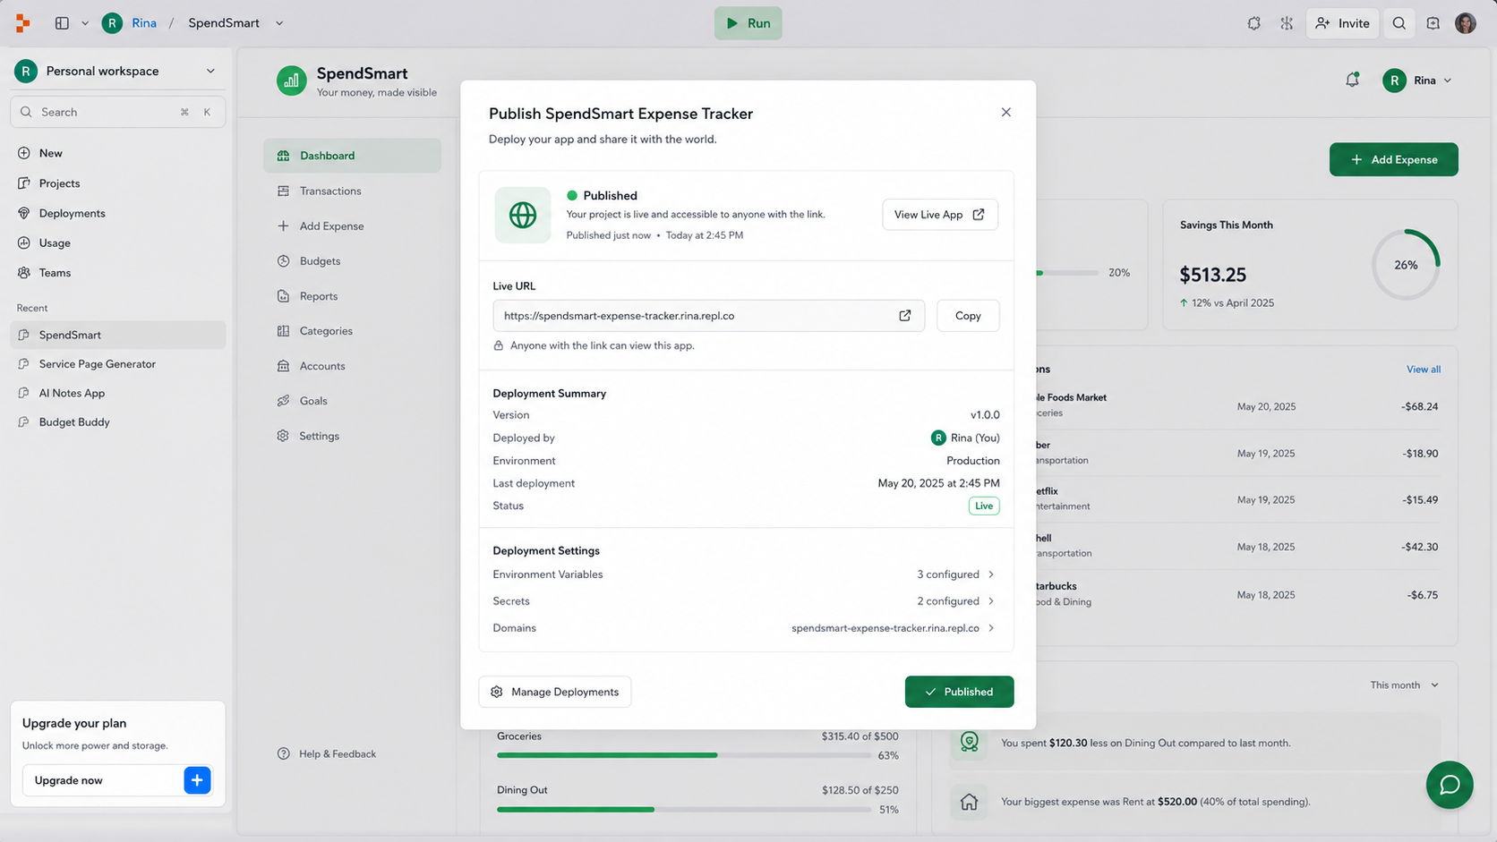Click the Replit logo icon

[x=23, y=23]
